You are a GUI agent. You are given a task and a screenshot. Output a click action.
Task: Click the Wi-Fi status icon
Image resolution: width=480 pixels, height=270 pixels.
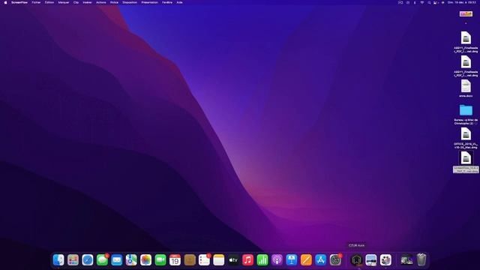421,2
